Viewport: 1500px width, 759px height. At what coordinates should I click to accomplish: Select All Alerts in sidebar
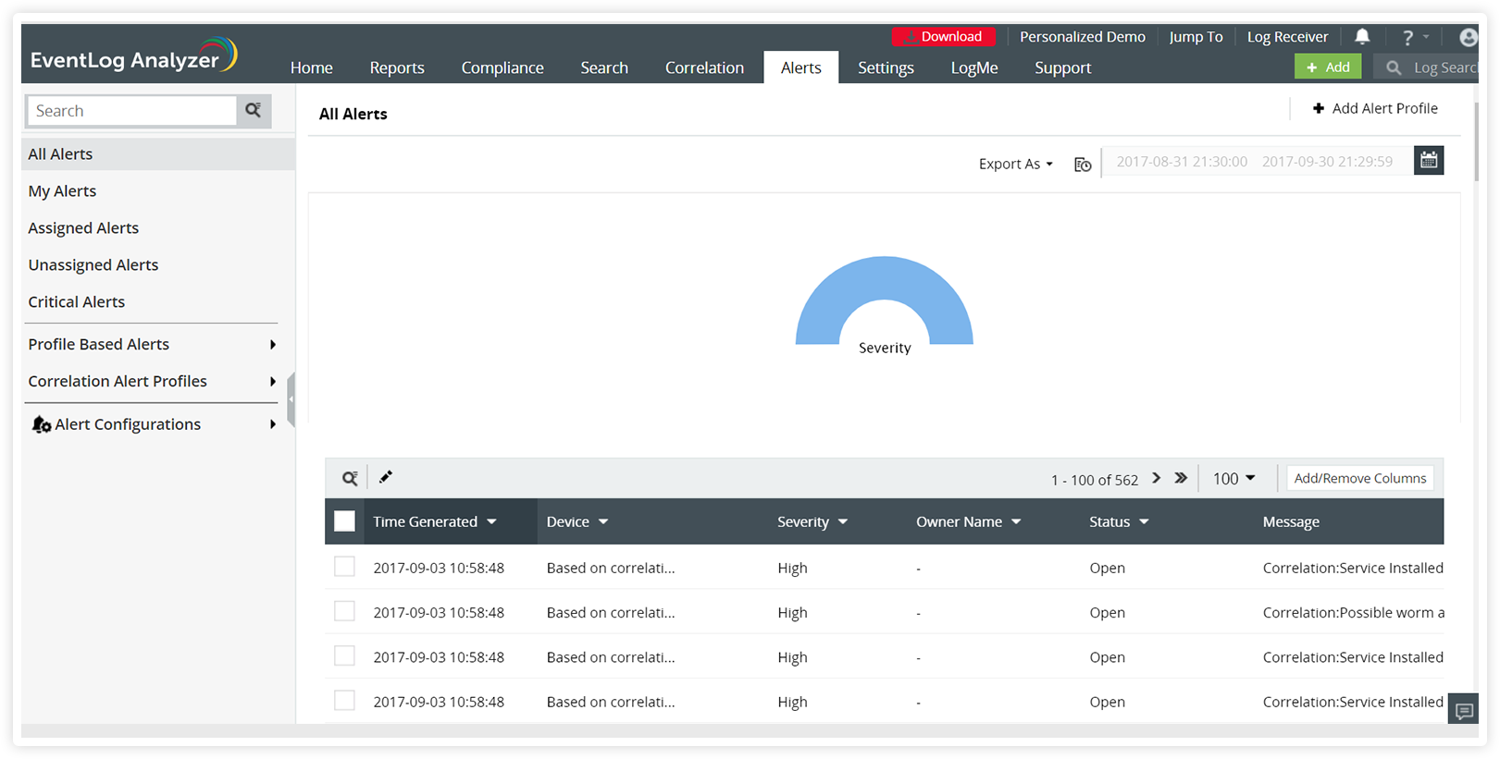point(158,154)
